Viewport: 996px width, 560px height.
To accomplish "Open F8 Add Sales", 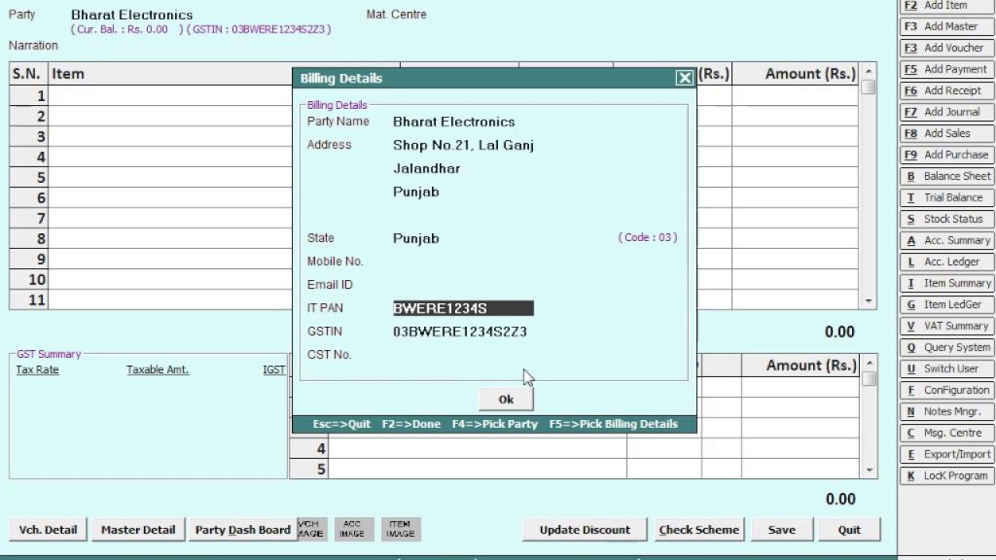I will (946, 133).
